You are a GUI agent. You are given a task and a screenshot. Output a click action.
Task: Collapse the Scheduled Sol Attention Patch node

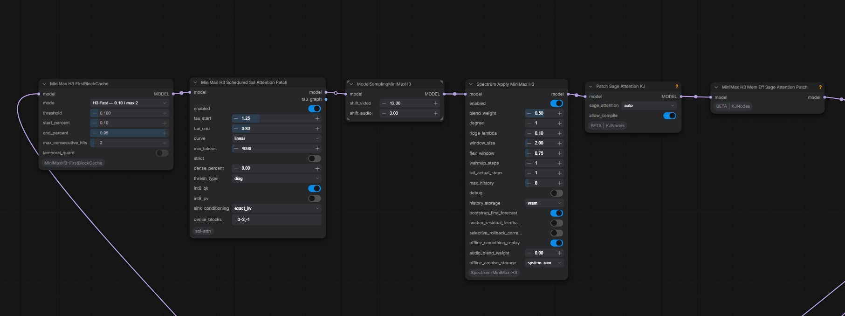(x=196, y=82)
